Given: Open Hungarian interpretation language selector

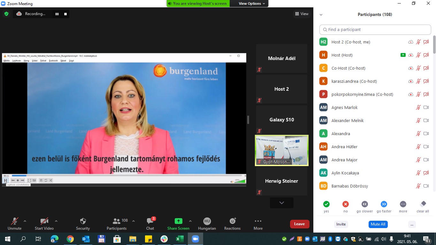Looking at the screenshot, I should (x=207, y=223).
